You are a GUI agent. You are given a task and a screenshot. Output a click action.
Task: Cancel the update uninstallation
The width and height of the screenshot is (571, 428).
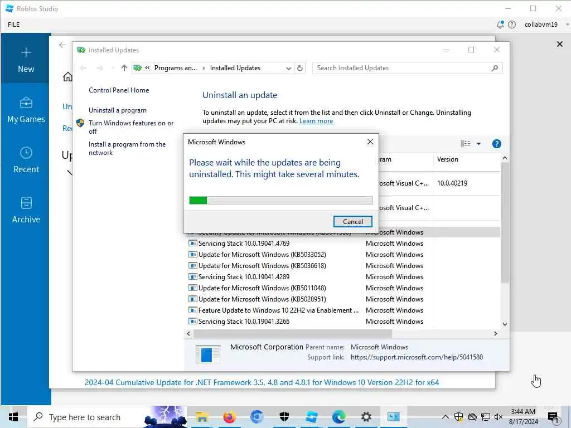tap(352, 222)
